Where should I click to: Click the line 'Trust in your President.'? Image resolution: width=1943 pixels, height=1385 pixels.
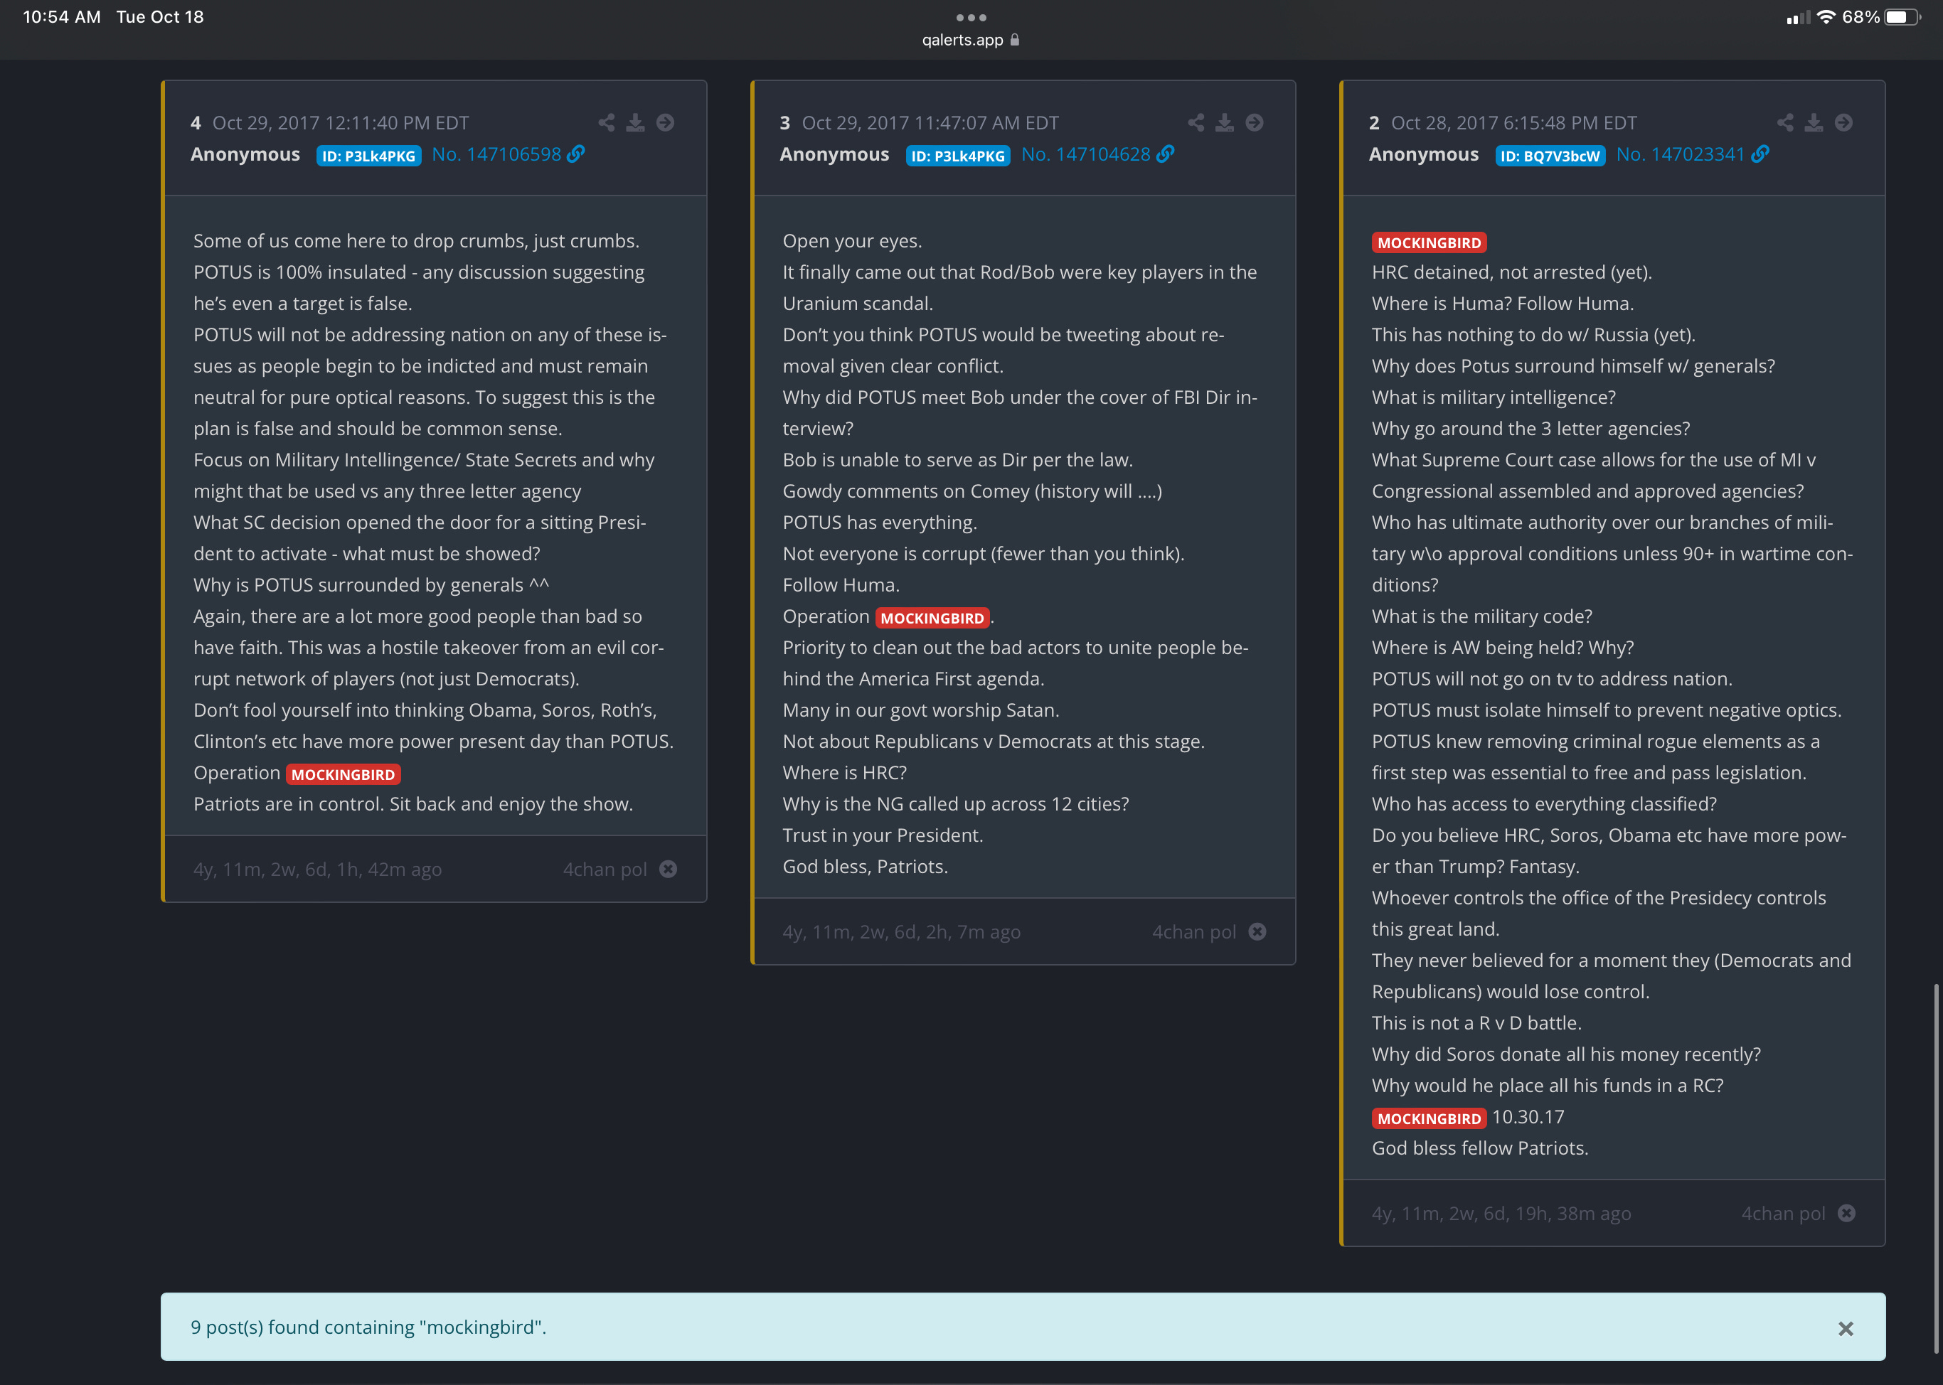(x=883, y=836)
